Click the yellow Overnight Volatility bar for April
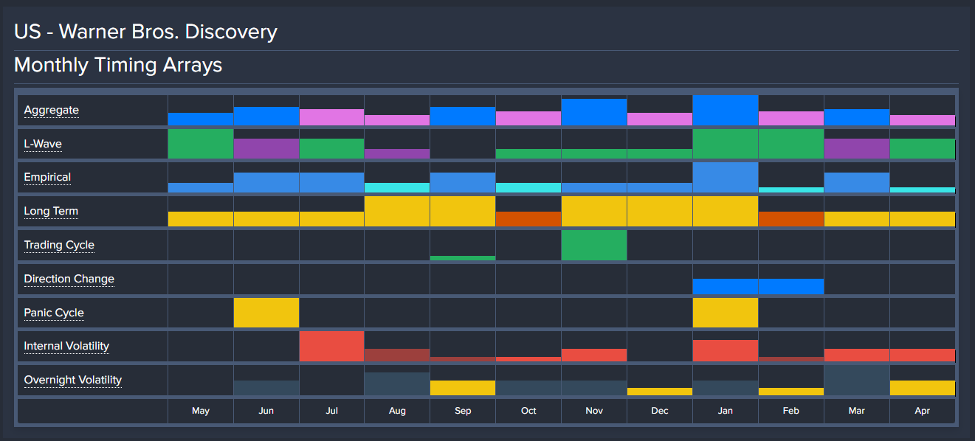The image size is (975, 441). pos(923,388)
